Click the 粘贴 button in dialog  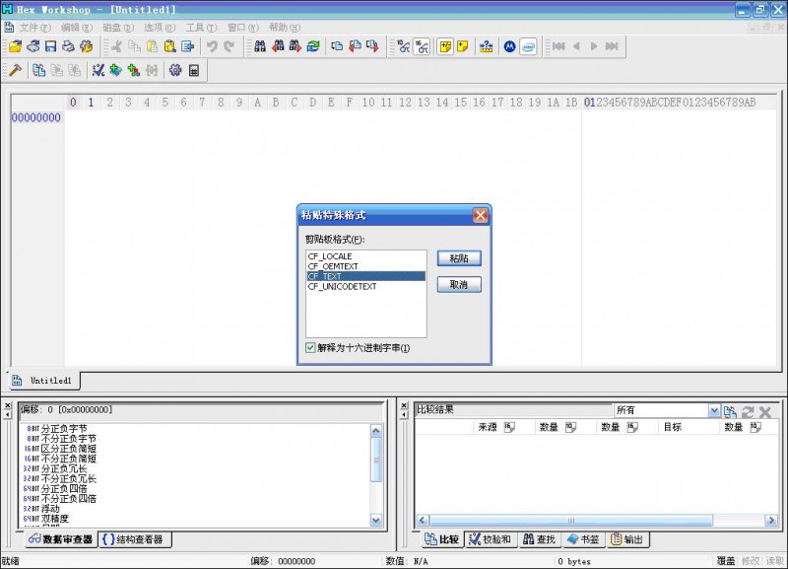[x=459, y=258]
